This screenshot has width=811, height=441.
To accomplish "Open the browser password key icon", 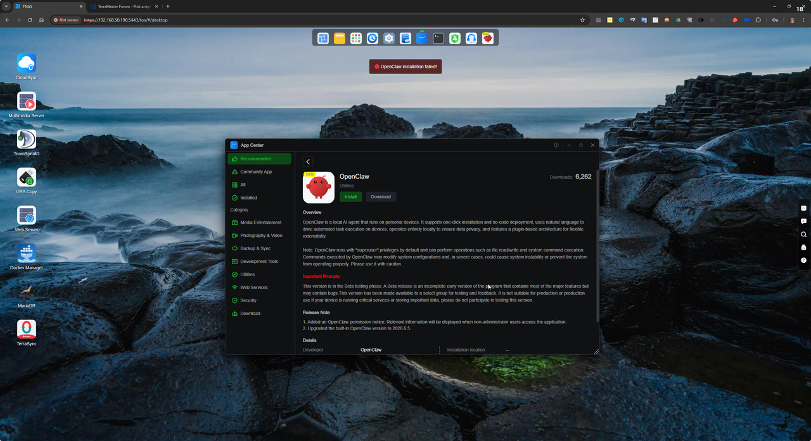I will tap(775, 20).
